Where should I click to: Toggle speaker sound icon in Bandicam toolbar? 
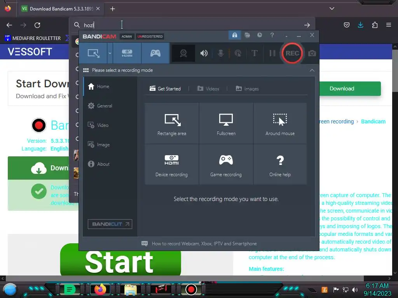click(x=204, y=53)
